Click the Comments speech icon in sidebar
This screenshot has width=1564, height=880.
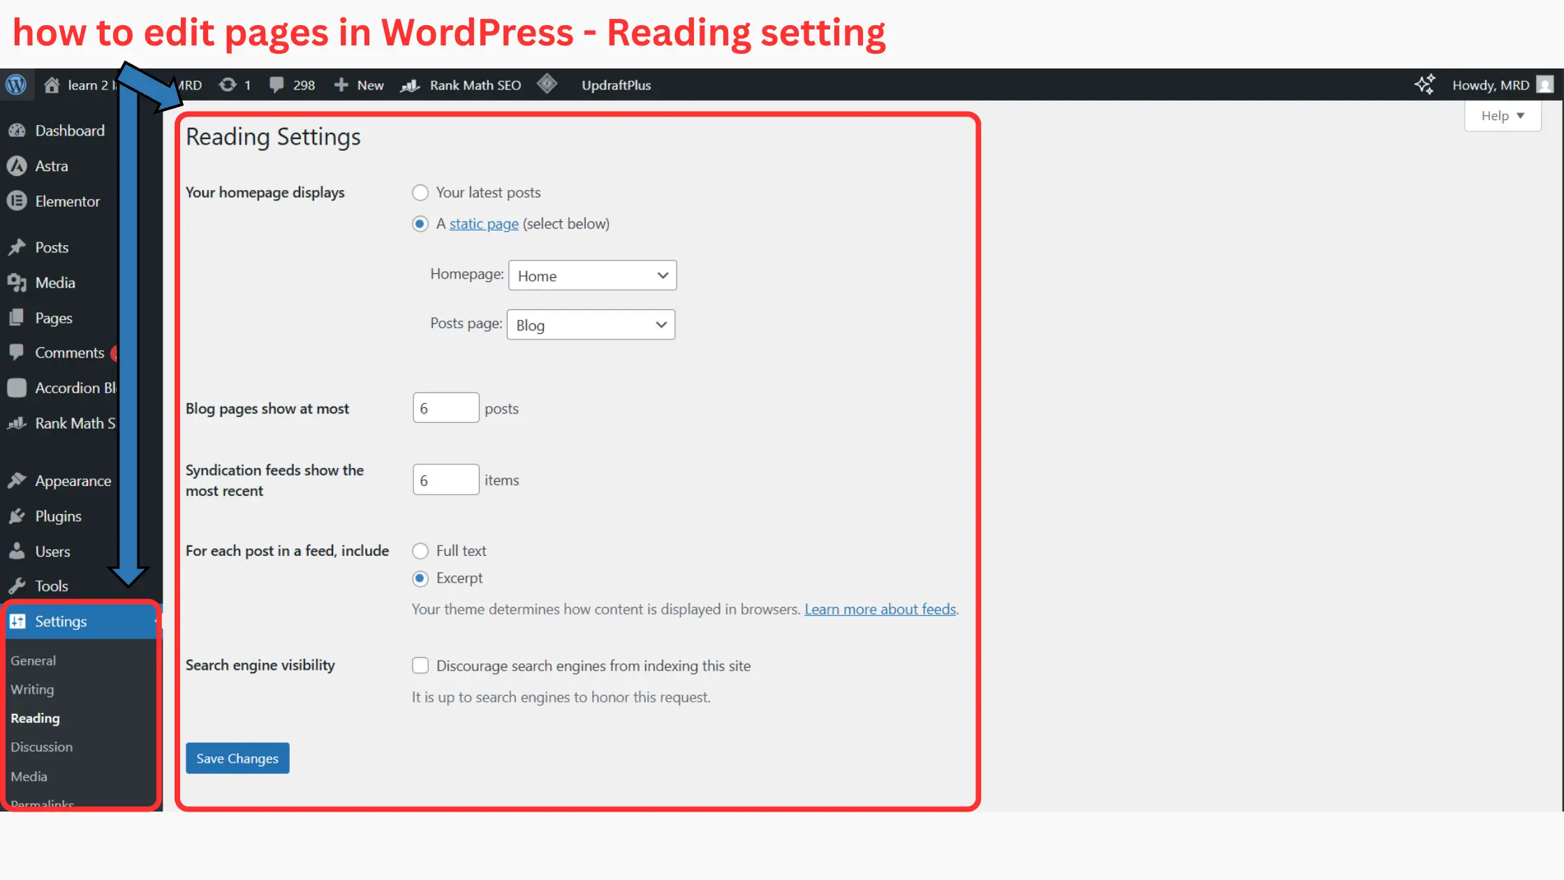[x=17, y=352]
